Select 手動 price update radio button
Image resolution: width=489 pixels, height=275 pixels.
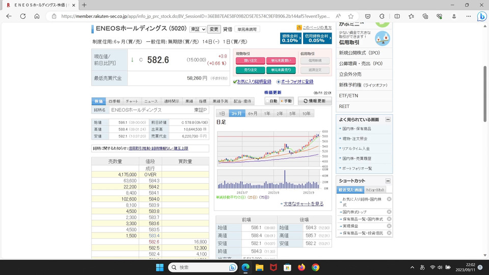[x=282, y=101]
